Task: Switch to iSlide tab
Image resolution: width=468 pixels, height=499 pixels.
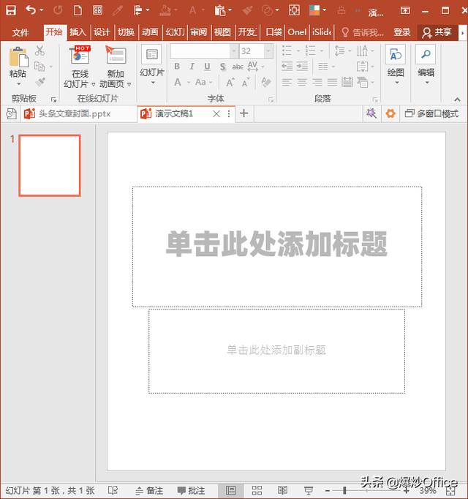Action: click(x=322, y=32)
